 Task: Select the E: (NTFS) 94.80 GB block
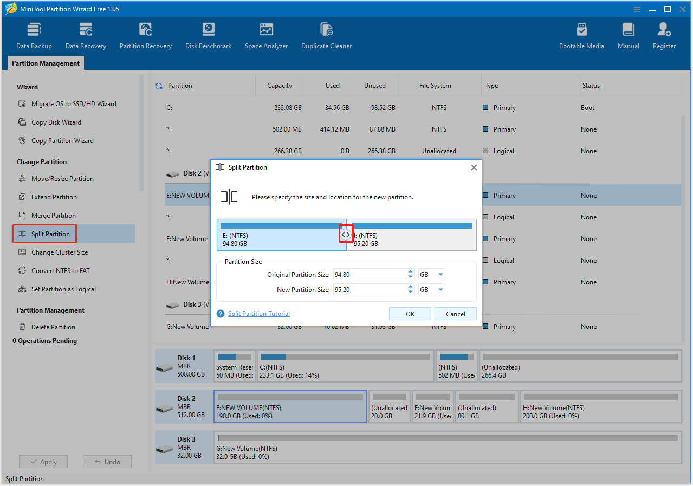281,235
